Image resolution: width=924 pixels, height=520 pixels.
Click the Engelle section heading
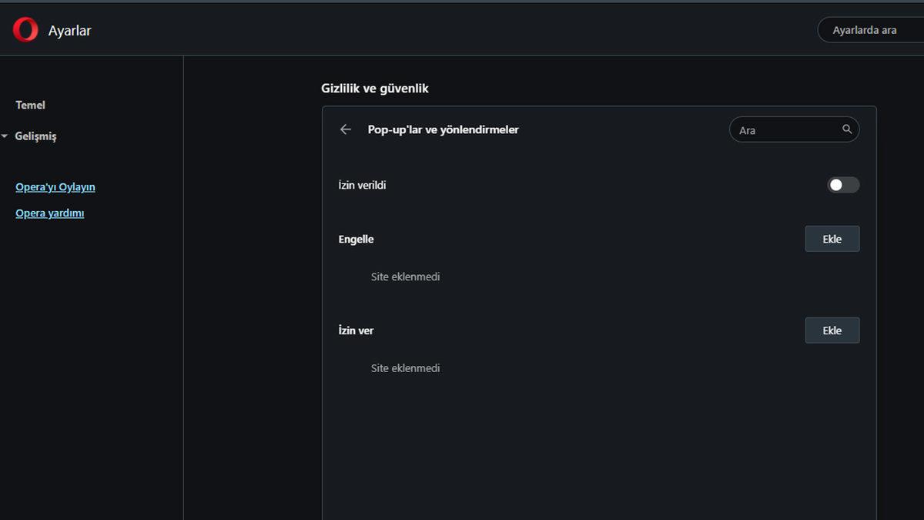[x=356, y=239]
